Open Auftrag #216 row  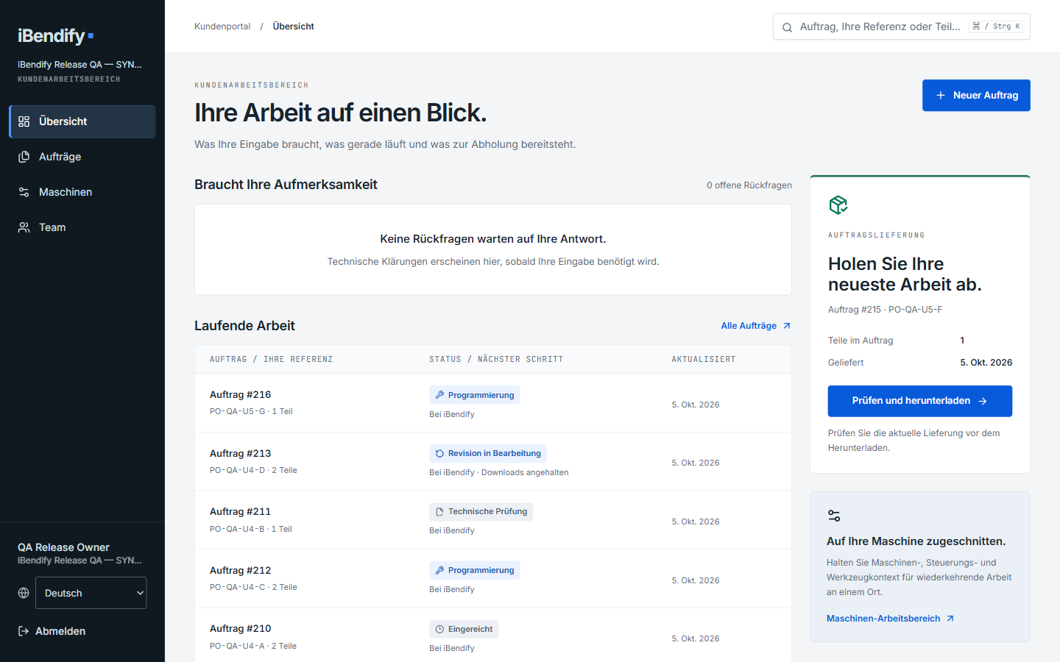click(x=493, y=403)
